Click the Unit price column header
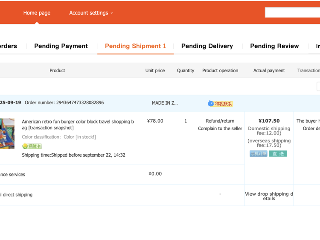The height and width of the screenshot is (240, 320). [x=155, y=70]
